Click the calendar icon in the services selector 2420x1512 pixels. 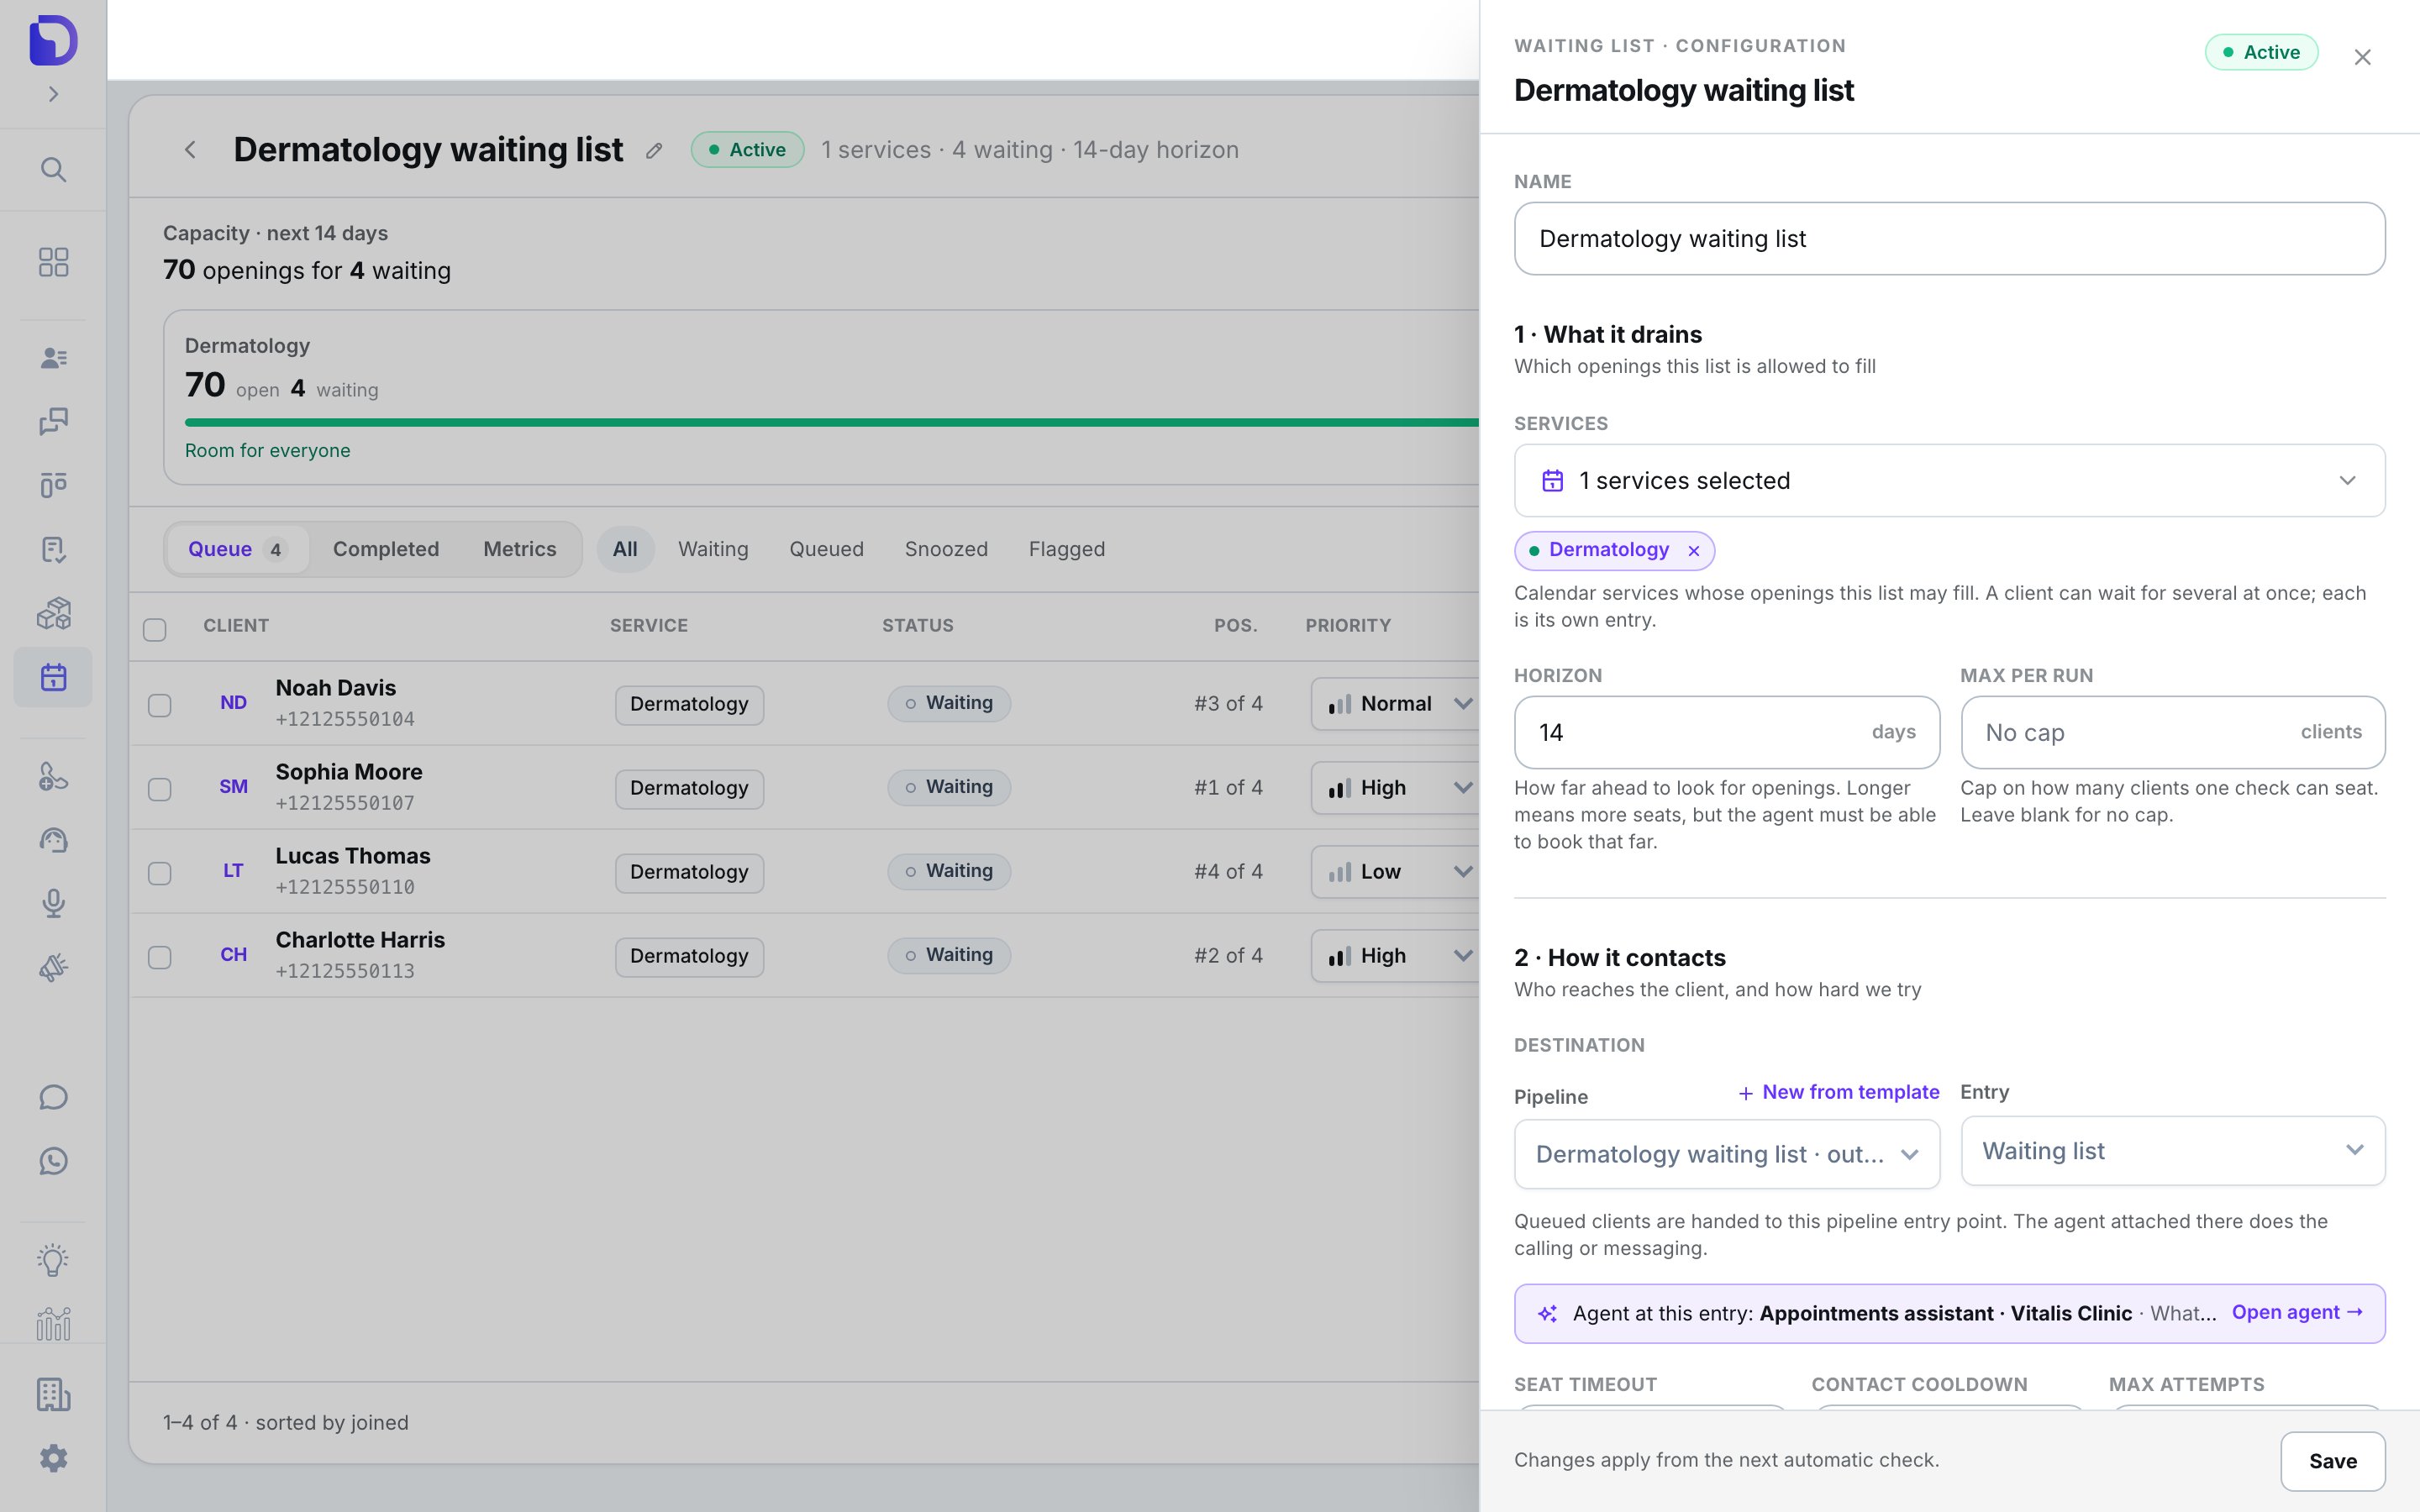[x=1552, y=481]
